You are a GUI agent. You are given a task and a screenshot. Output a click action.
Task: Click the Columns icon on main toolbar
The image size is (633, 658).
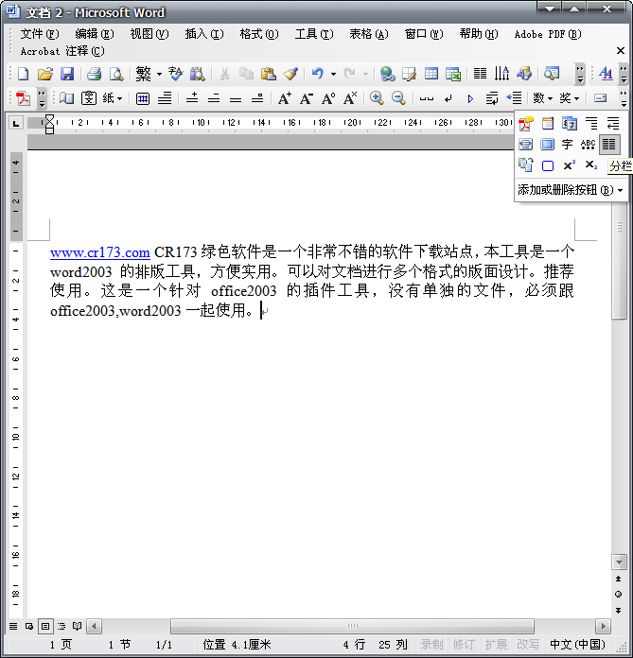(480, 74)
